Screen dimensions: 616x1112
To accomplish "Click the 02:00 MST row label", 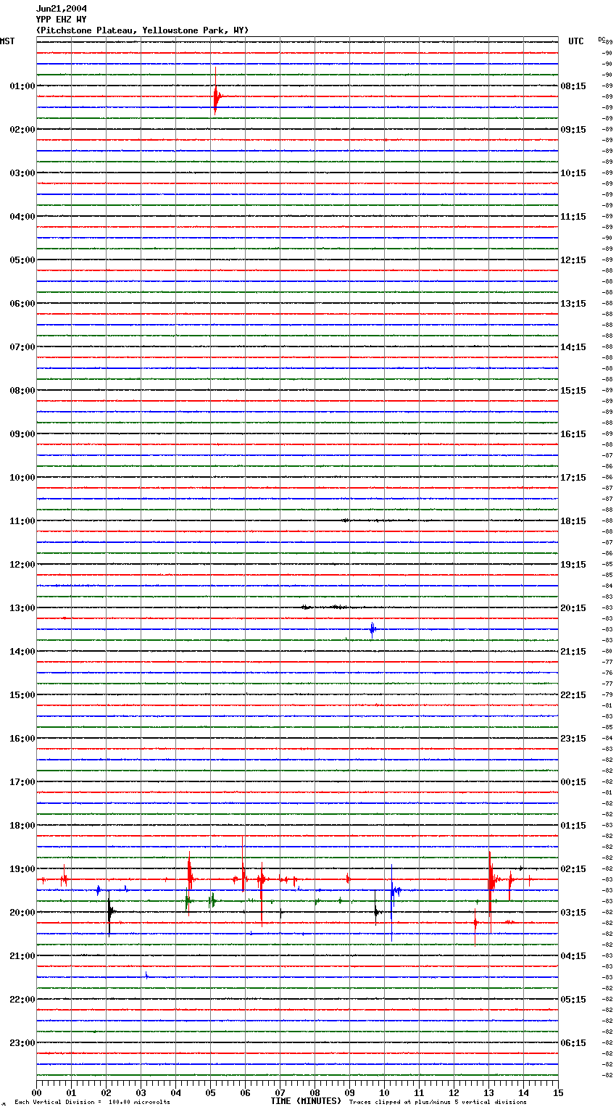I will click(22, 130).
